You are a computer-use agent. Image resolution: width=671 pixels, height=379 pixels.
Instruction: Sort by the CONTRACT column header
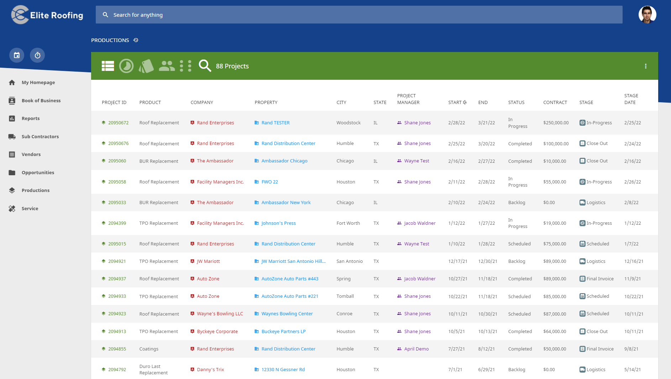click(555, 102)
